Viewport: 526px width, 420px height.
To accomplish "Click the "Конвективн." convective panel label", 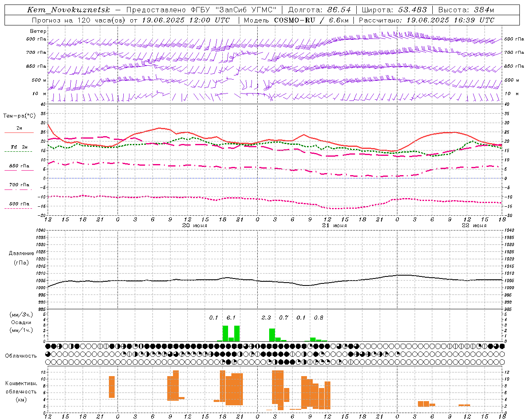I will tap(21, 383).
